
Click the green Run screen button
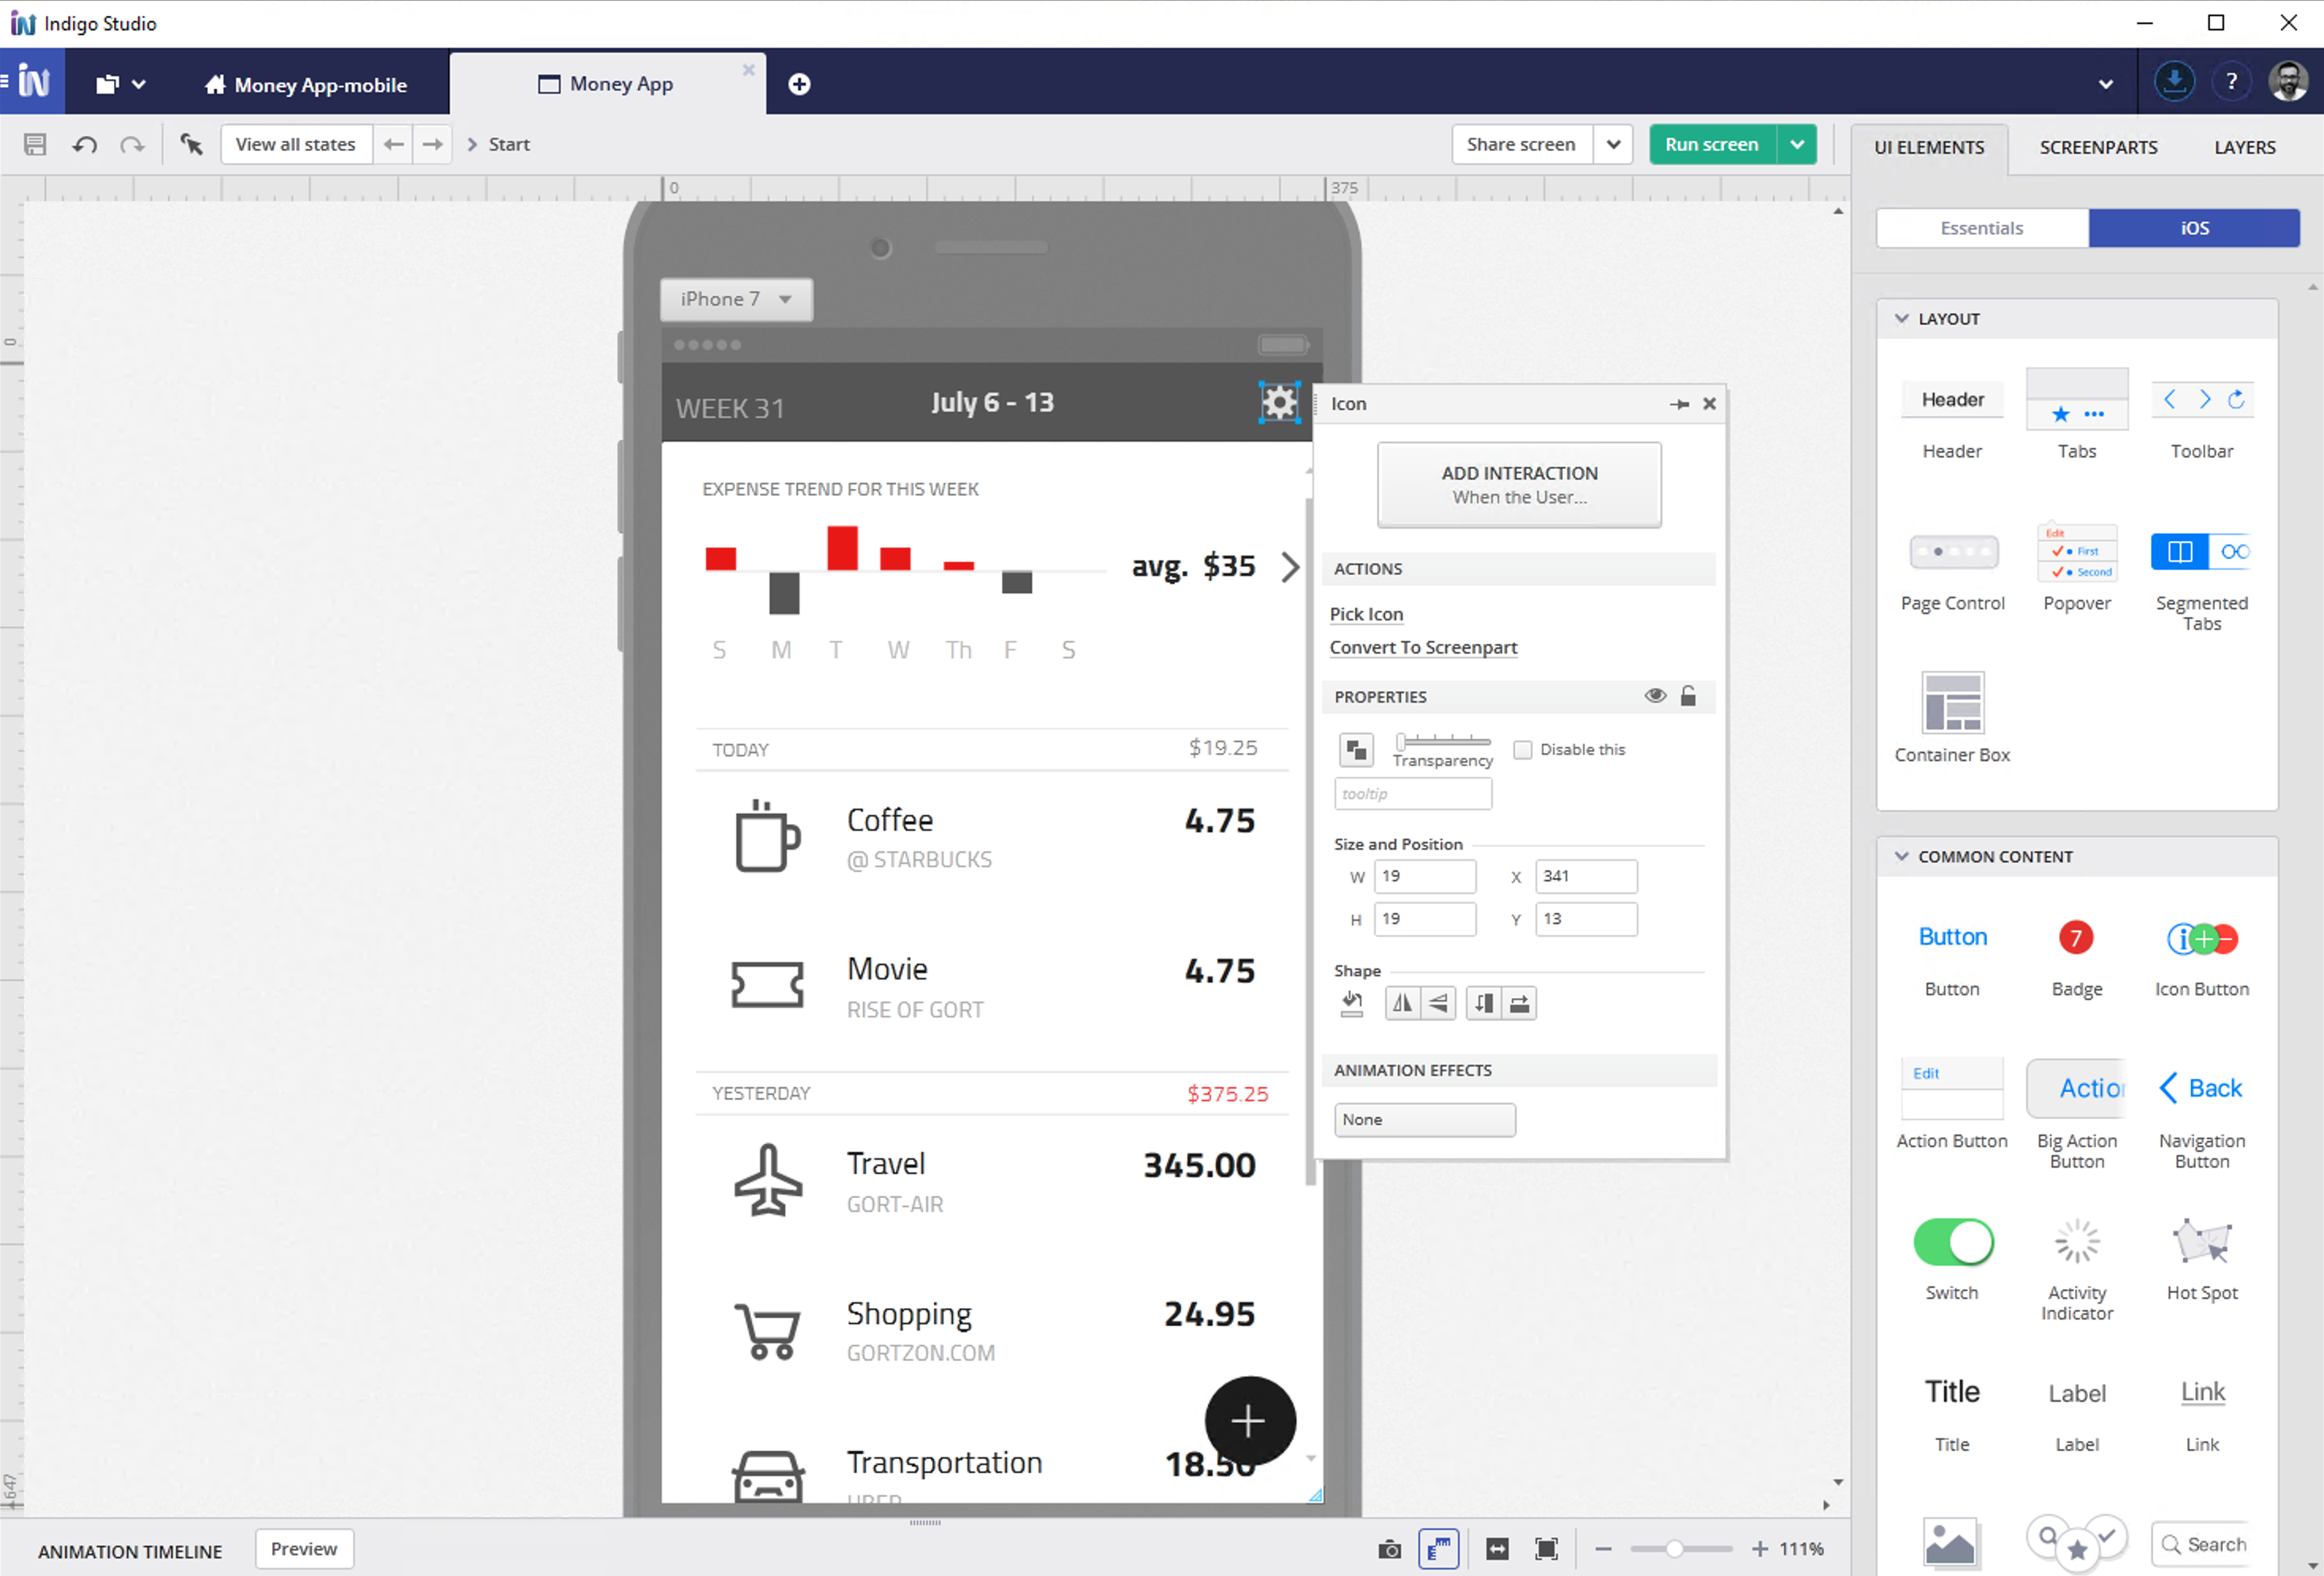click(x=1711, y=145)
